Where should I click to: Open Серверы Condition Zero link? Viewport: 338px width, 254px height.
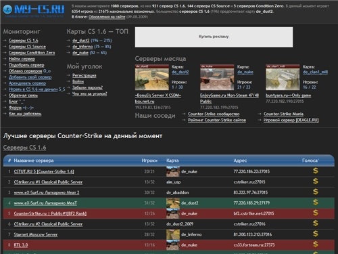click(x=32, y=53)
